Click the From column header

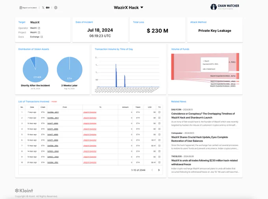coord(65,107)
